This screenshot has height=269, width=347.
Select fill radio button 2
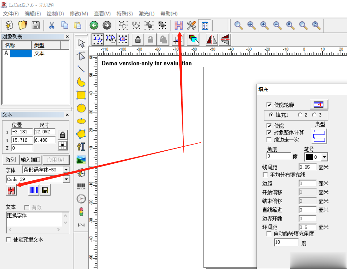coord(300,115)
